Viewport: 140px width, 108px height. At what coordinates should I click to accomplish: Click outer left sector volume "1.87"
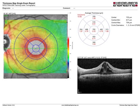pos(81,31)
